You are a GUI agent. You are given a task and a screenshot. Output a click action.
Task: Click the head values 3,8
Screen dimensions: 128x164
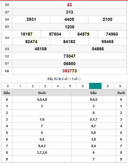click(94, 139)
